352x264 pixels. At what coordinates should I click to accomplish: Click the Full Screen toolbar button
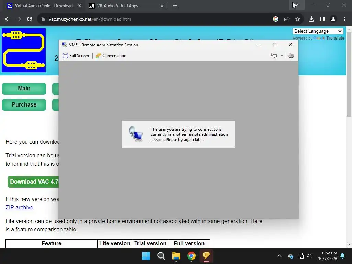point(76,56)
